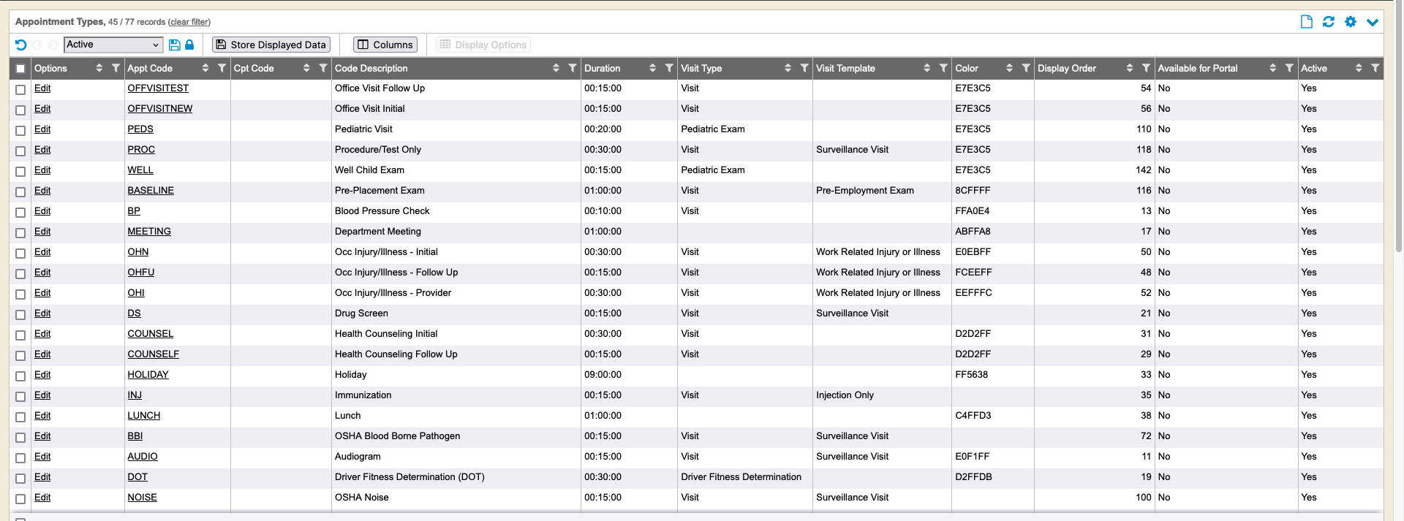Sort by Duration column arrows
Screen dimensions: 1404x521
(652, 68)
